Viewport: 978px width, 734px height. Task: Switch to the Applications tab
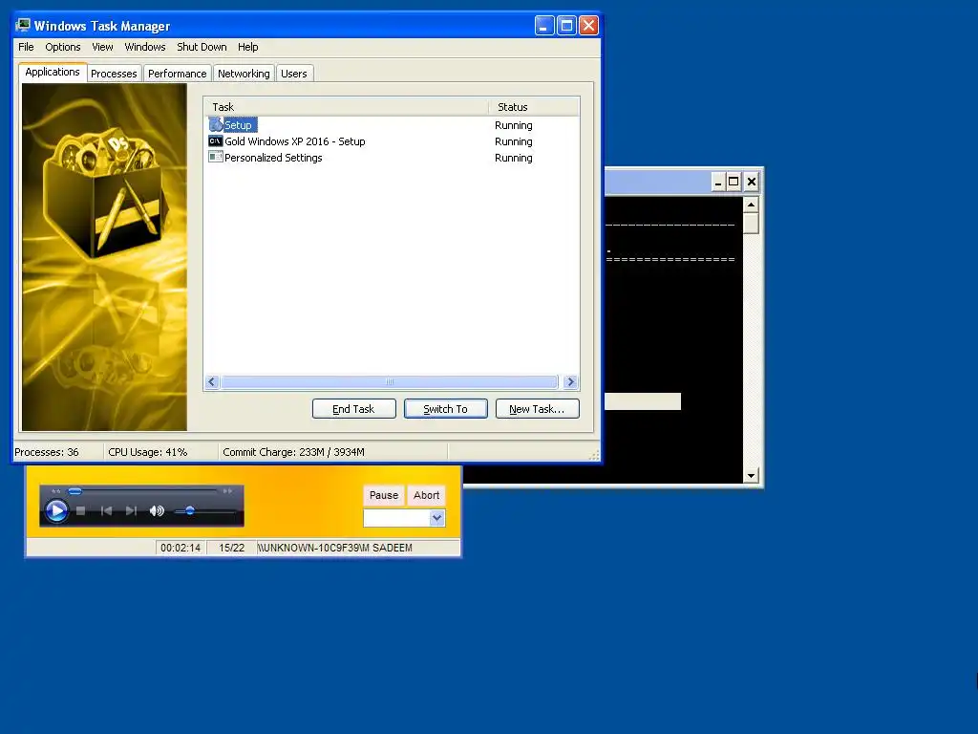(x=53, y=72)
